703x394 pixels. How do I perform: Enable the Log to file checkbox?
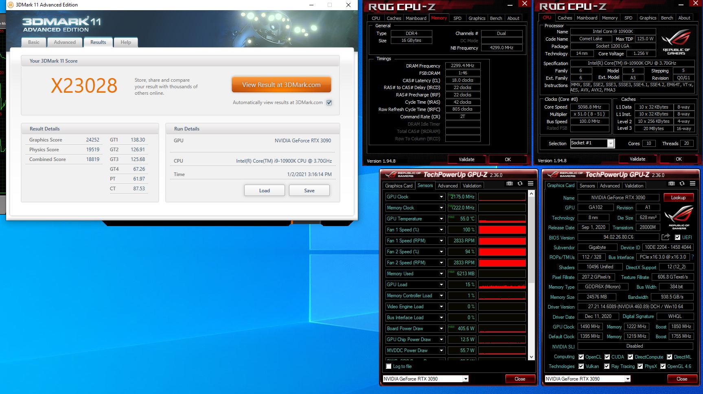(x=389, y=366)
